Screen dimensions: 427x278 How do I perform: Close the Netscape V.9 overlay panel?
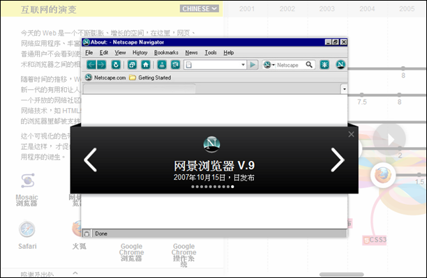351,134
